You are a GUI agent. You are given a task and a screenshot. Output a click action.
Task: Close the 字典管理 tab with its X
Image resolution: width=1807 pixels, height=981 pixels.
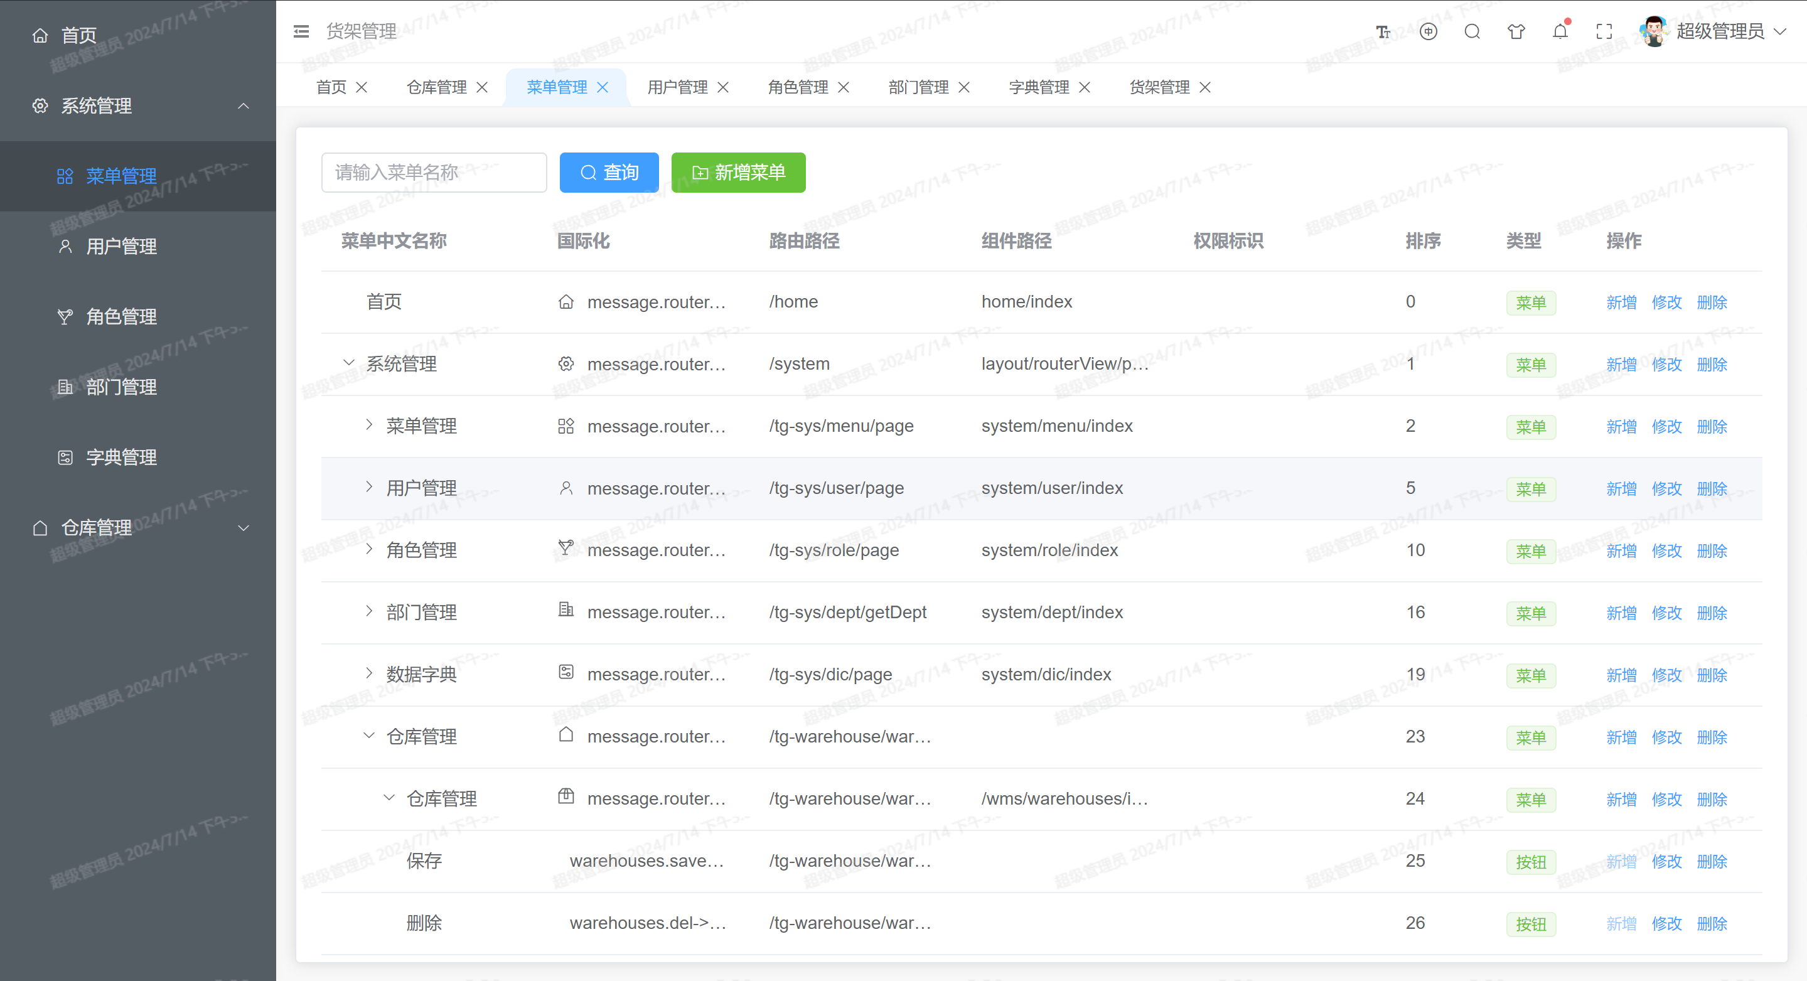(x=1085, y=87)
